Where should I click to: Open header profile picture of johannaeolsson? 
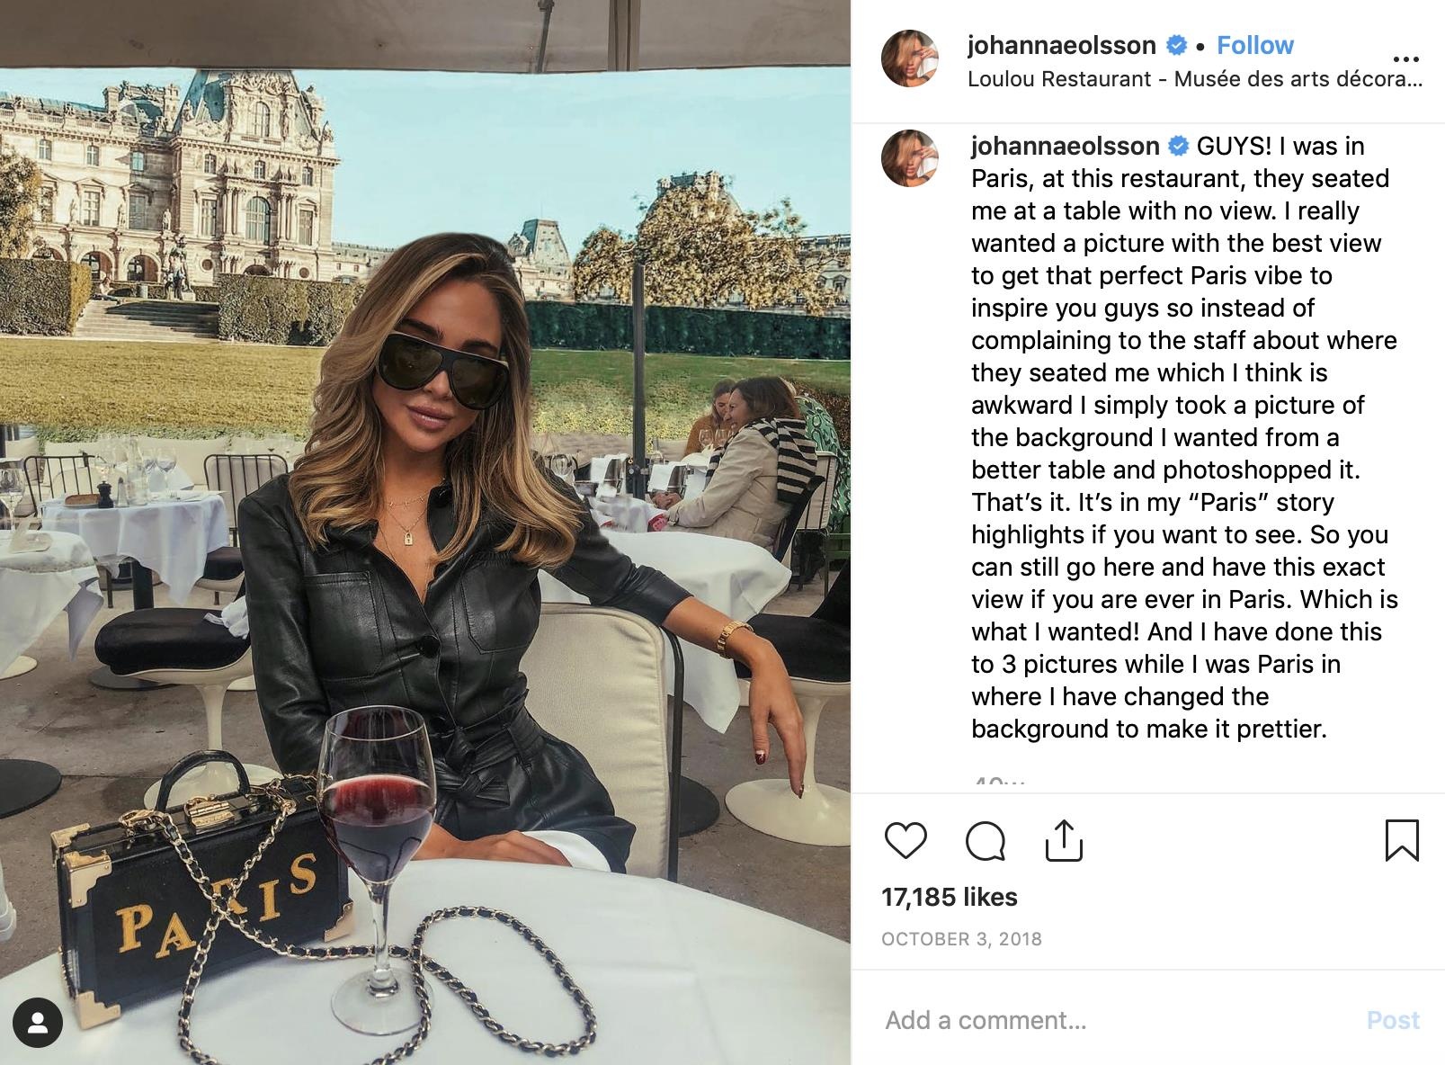910,58
